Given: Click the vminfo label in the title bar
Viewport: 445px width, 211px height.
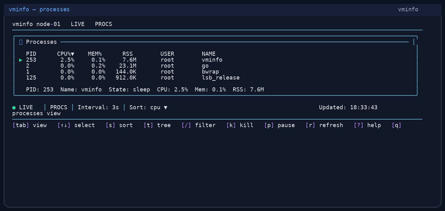Looking at the screenshot, I should click(408, 9).
